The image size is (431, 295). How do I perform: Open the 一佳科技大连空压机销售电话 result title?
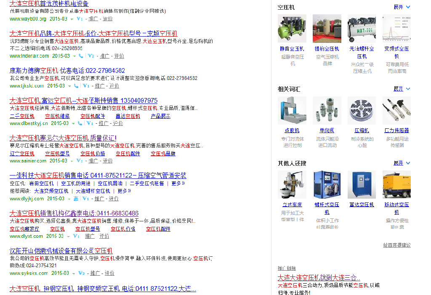pyautogui.click(x=98, y=175)
